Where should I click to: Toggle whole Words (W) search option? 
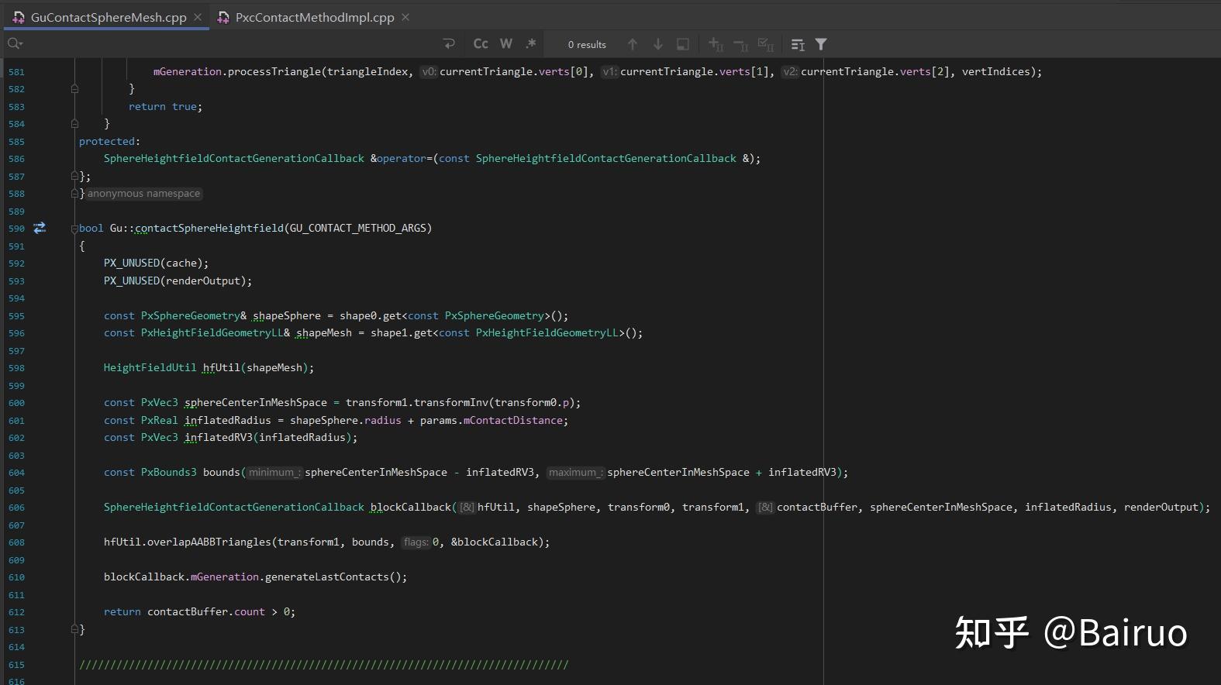506,44
